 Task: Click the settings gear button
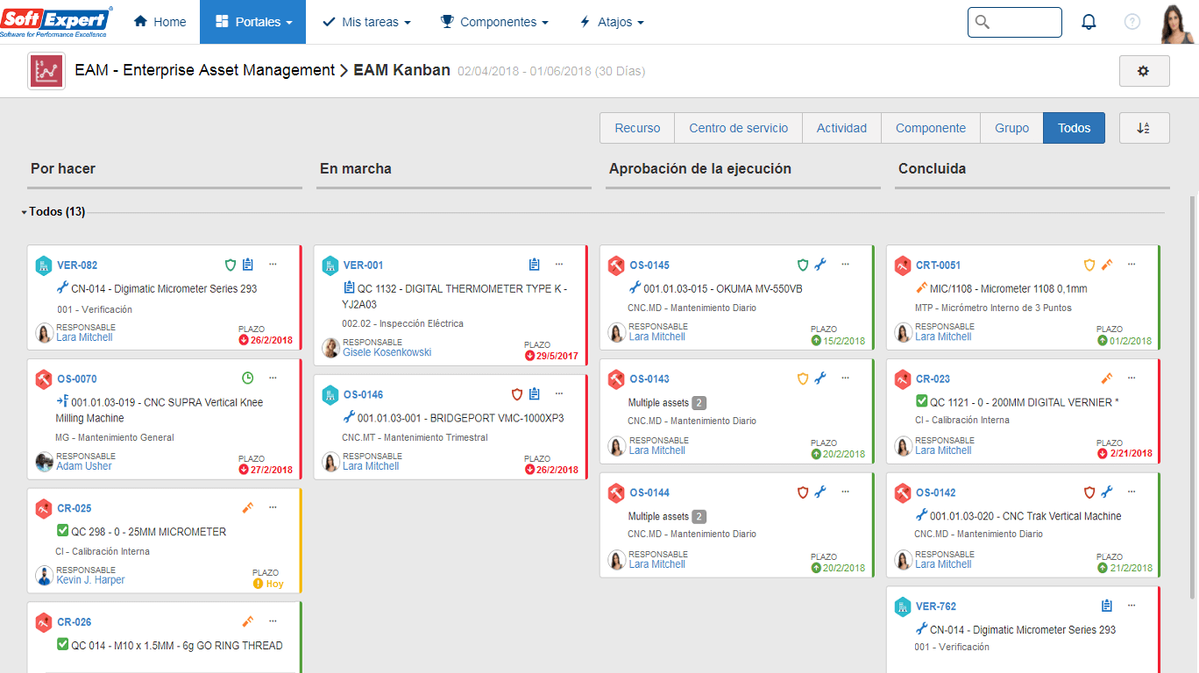(x=1144, y=71)
